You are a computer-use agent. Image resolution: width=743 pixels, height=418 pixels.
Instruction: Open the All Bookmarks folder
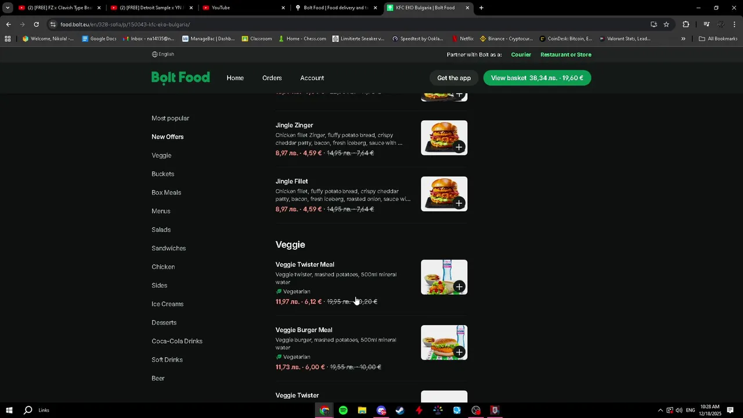tap(718, 39)
